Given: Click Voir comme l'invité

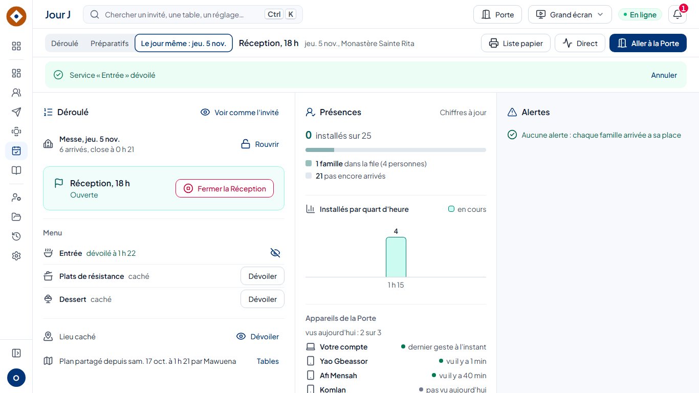Looking at the screenshot, I should [x=239, y=112].
